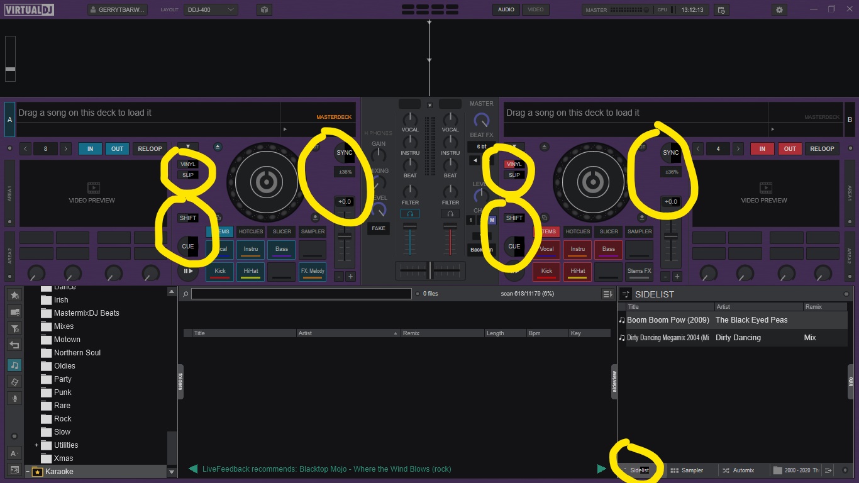Click the right deck jog wheel center
Viewport: 859px width, 483px height.
pos(592,182)
